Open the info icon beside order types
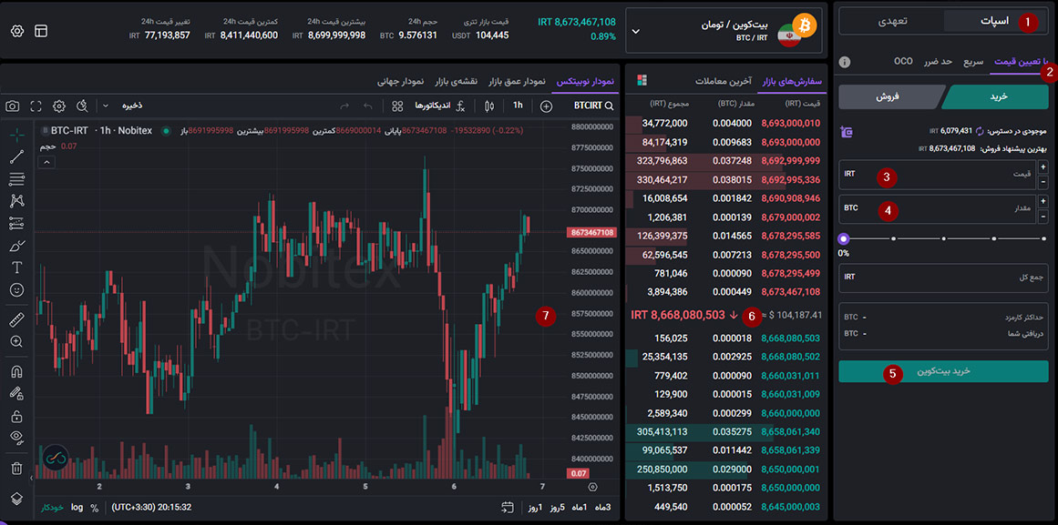 click(844, 63)
